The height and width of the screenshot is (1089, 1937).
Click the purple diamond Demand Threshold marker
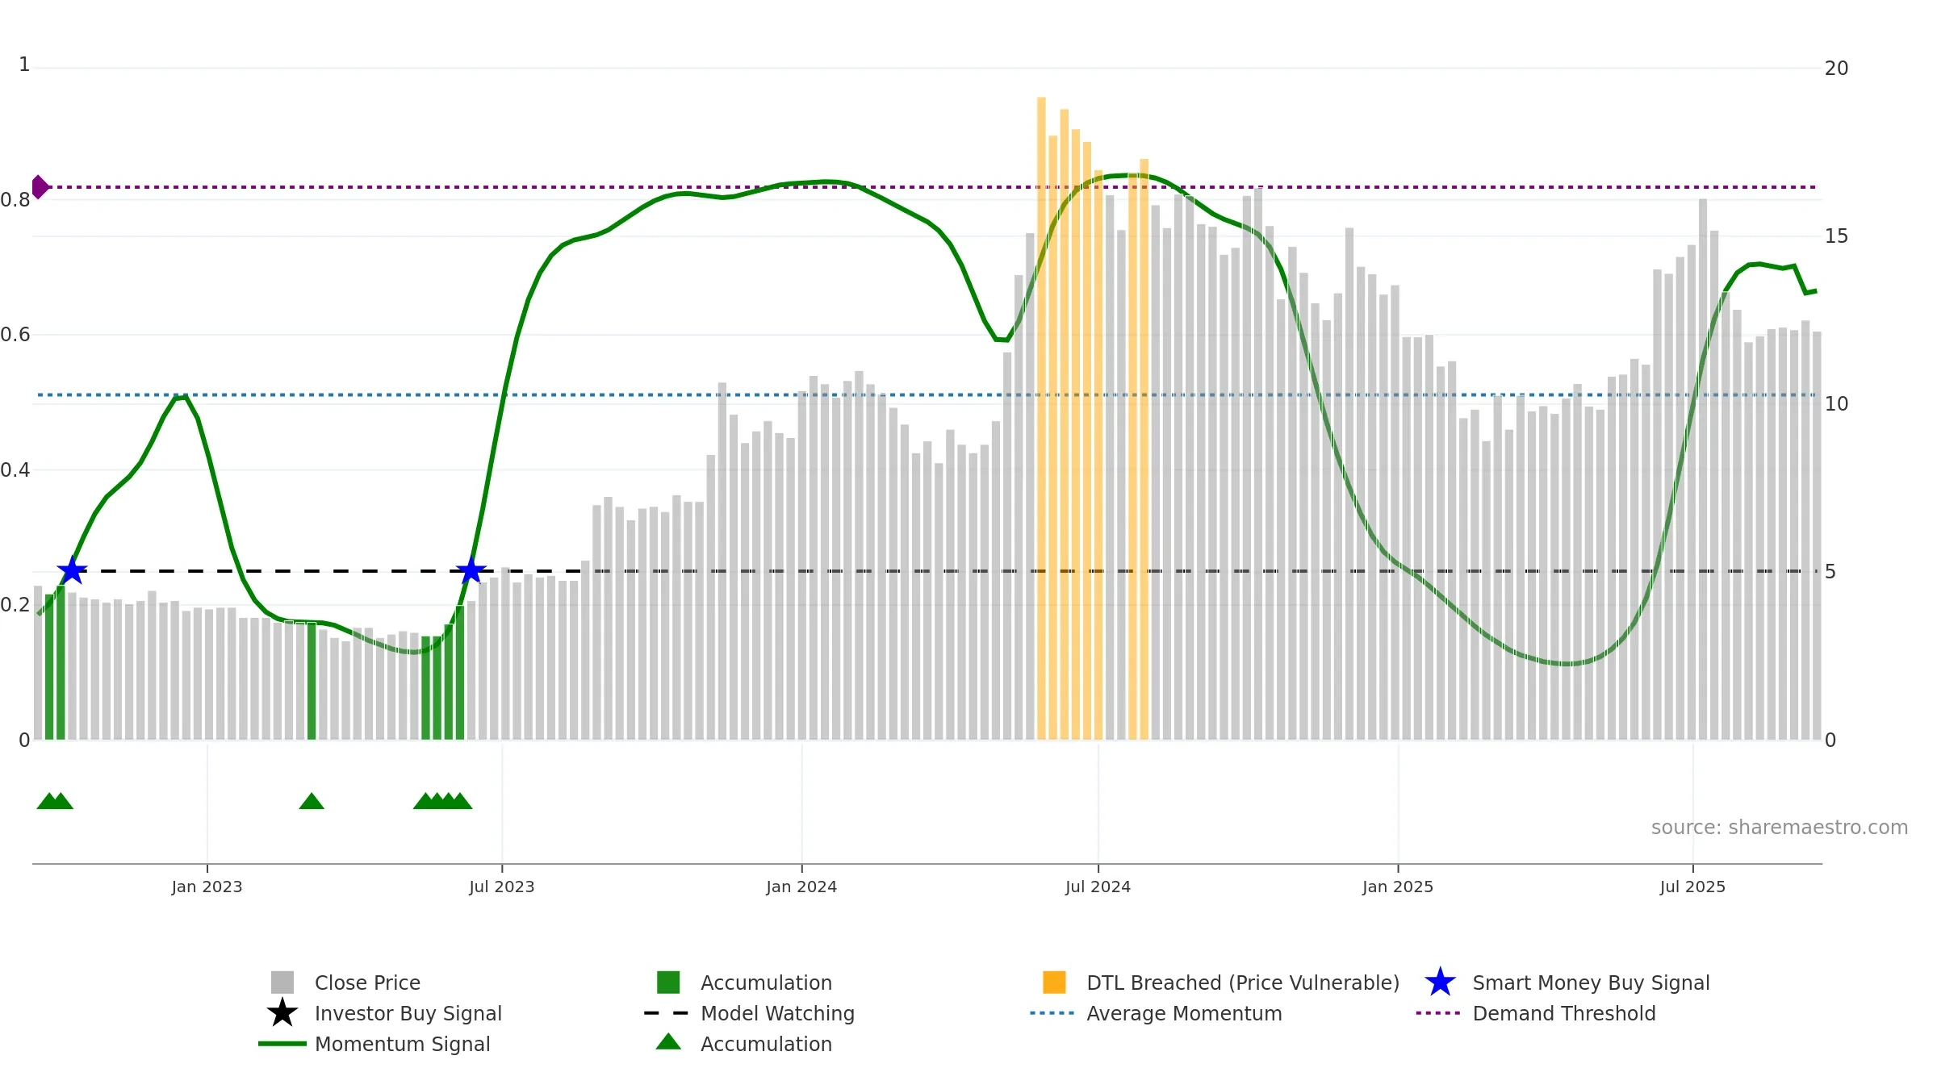tap(40, 187)
